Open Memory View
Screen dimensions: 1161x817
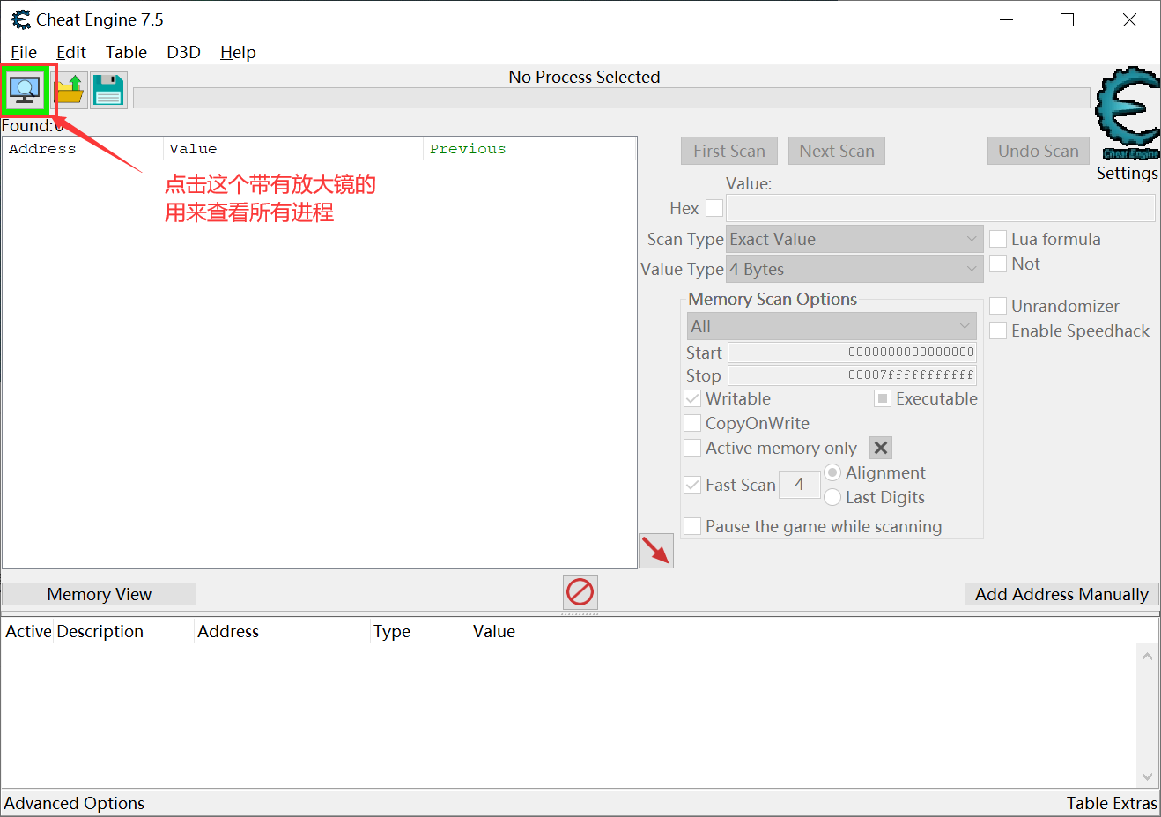99,594
